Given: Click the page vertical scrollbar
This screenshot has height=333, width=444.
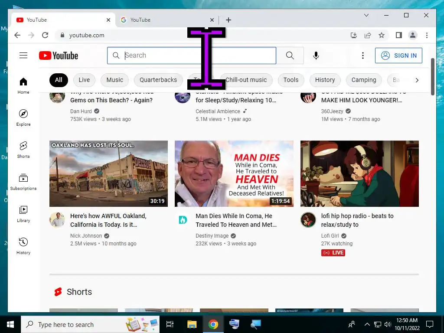Looking at the screenshot, I should click(432, 77).
